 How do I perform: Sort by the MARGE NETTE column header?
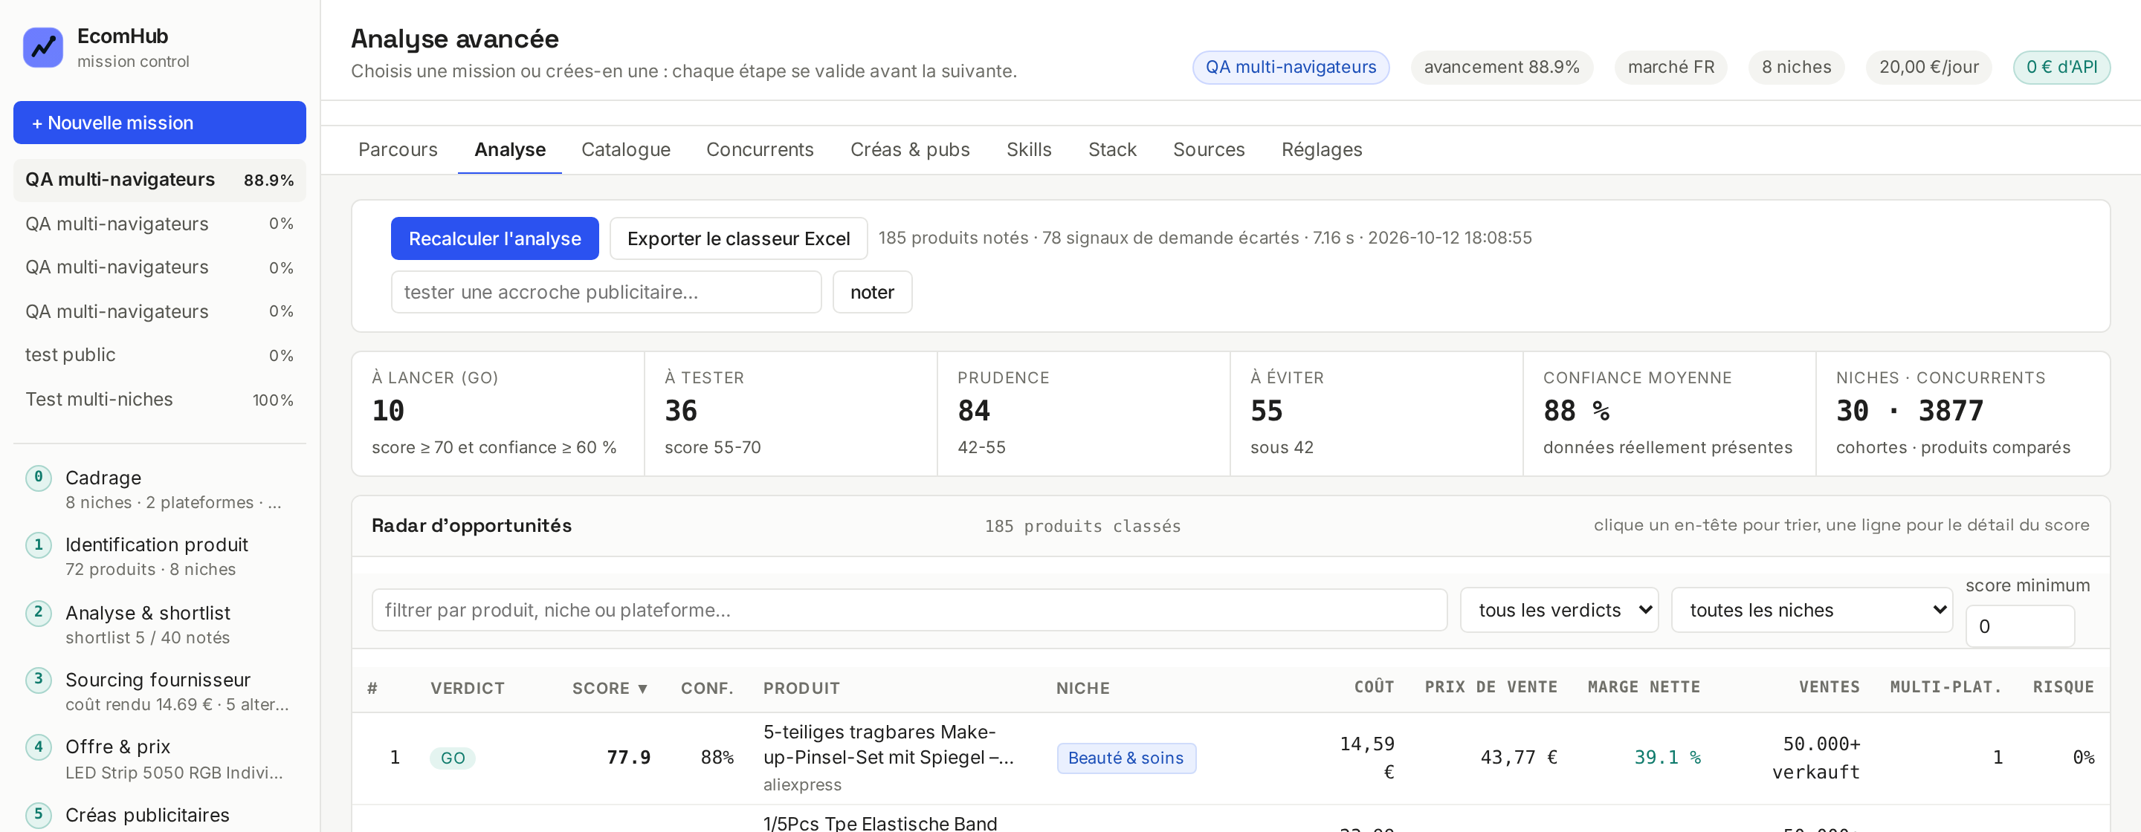(1643, 688)
